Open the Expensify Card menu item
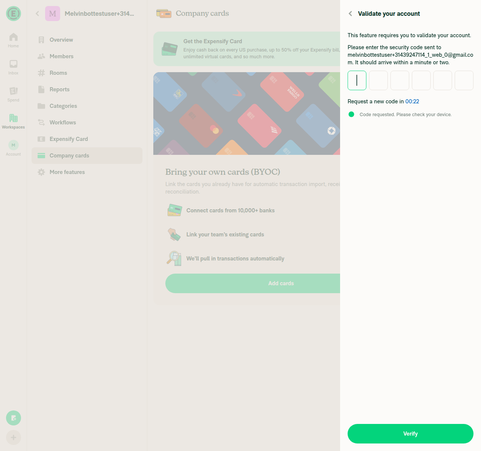This screenshot has width=481, height=451. tap(87, 139)
